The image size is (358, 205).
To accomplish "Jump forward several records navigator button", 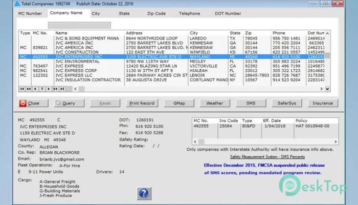I will 55,89.
